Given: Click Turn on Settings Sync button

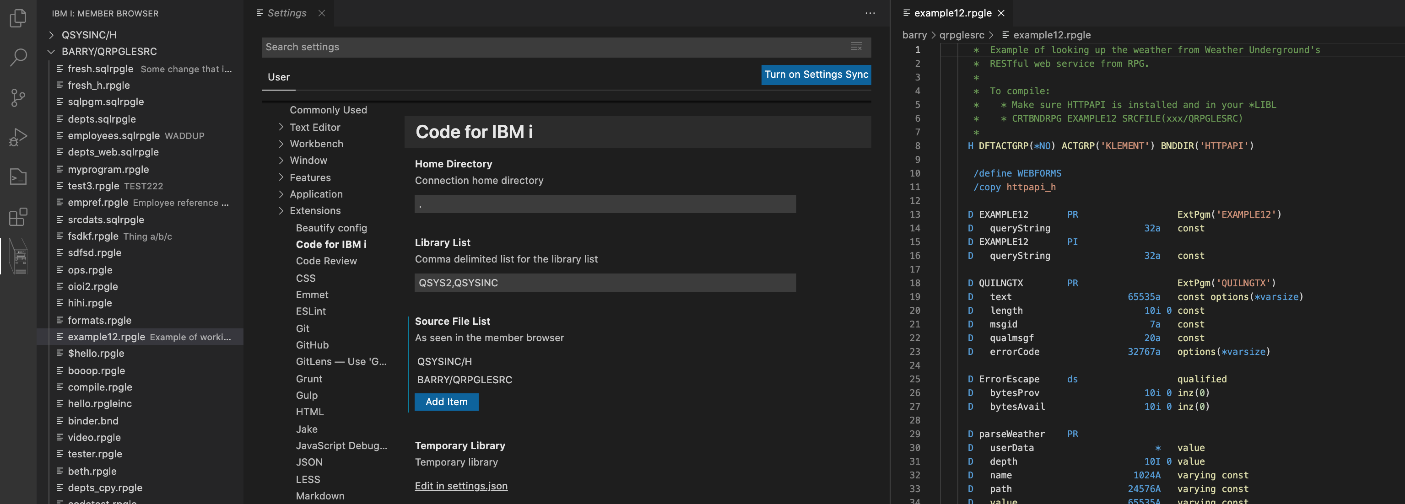Looking at the screenshot, I should [x=816, y=75].
